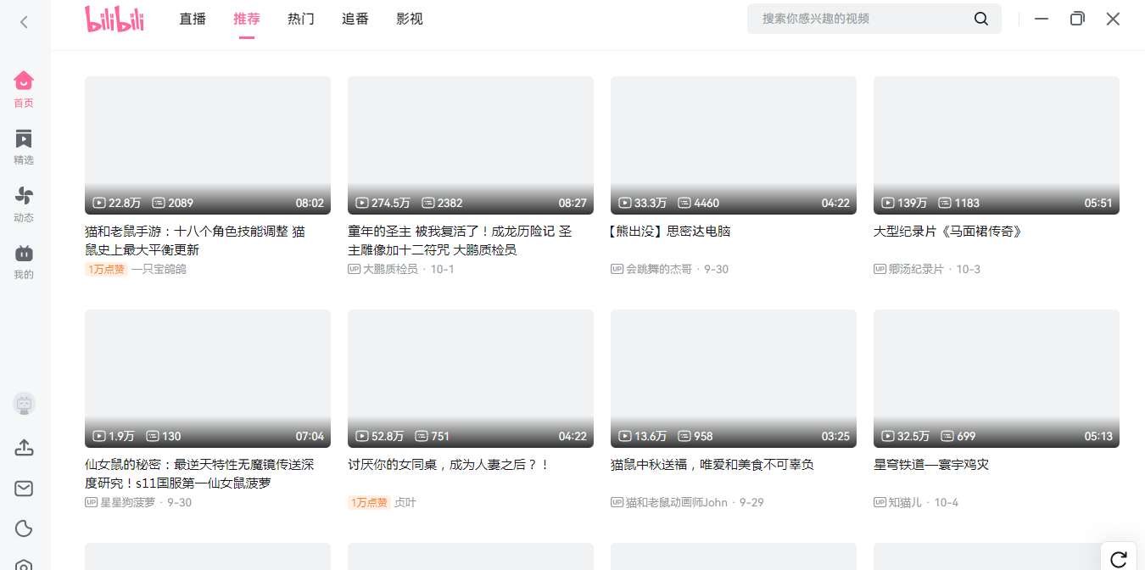Screen dimensions: 1145x570
Task: Refresh recommendations with the circular arrow button
Action: (x=1119, y=558)
